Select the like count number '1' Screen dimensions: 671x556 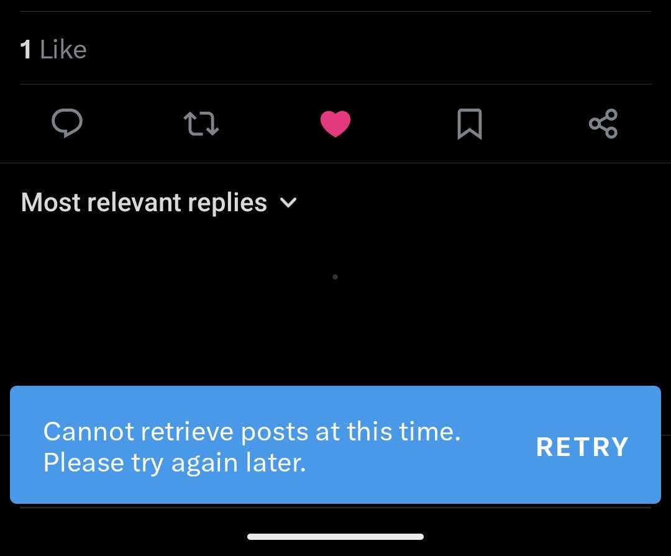click(x=25, y=49)
